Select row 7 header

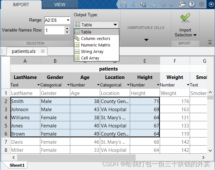[6, 142]
